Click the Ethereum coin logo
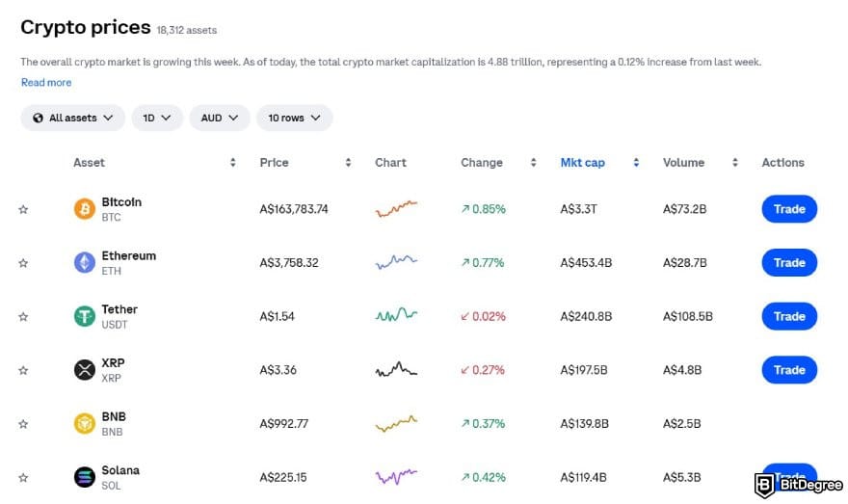Image resolution: width=848 pixels, height=504 pixels. [x=85, y=262]
